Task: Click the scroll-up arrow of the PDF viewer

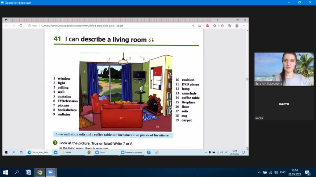Action: click(247, 30)
